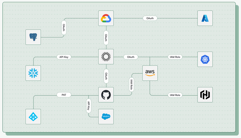Click vertical IAM Role label beside GitHub
Viewport: 241px width, 138px height.
[131, 85]
